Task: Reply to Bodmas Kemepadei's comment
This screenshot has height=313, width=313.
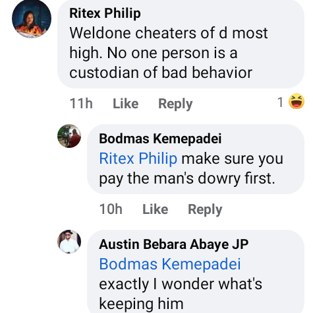Action: point(205,209)
